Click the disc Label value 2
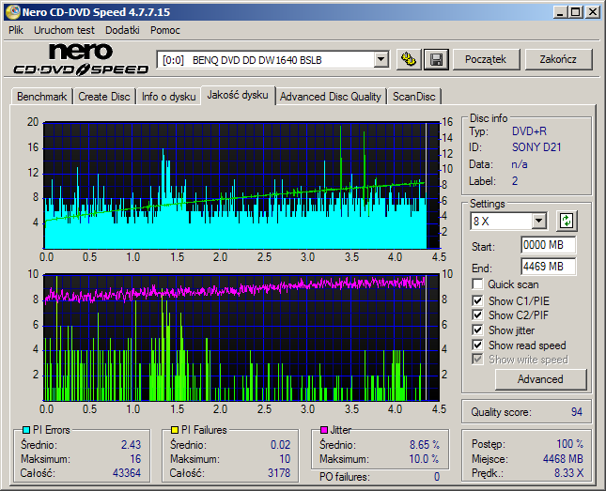 pyautogui.click(x=515, y=181)
